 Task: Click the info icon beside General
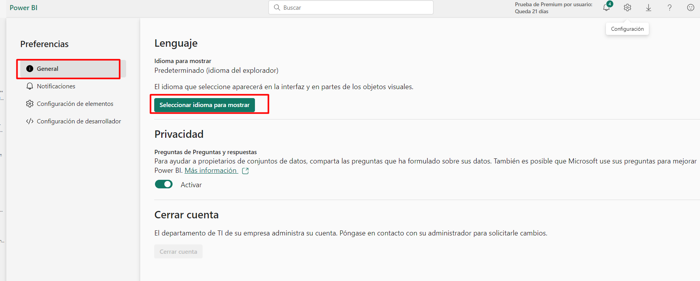30,68
